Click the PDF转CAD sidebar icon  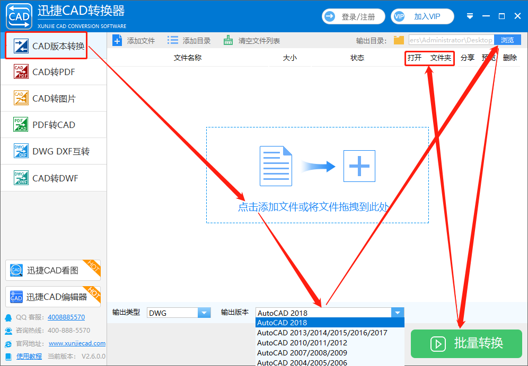[x=21, y=125]
